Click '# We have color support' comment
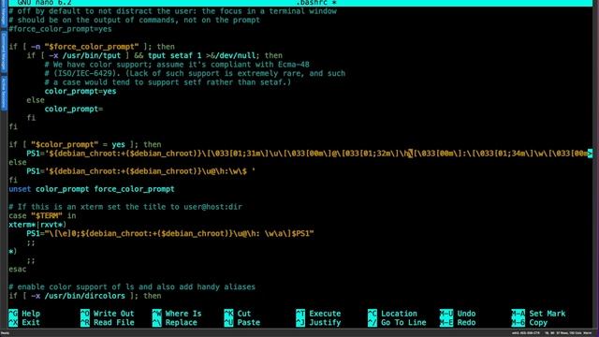This screenshot has width=599, height=337. click(x=177, y=65)
